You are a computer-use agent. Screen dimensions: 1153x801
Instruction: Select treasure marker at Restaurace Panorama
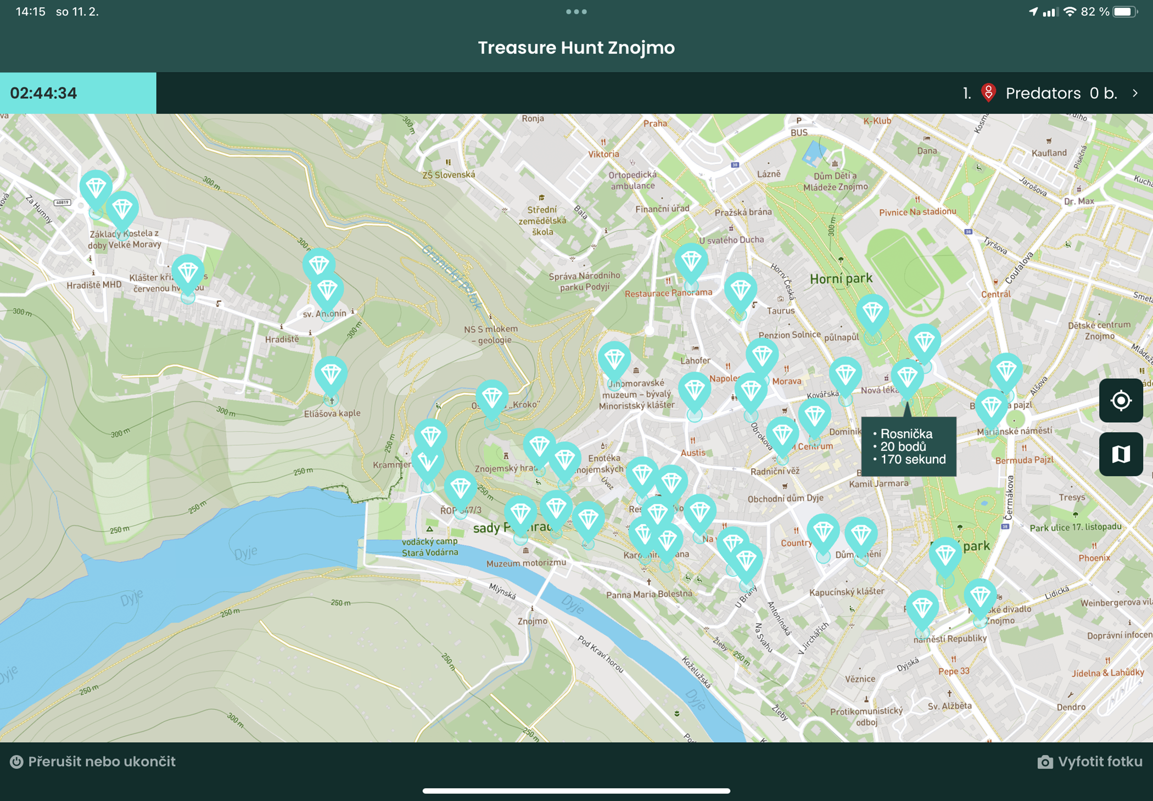pos(691,264)
